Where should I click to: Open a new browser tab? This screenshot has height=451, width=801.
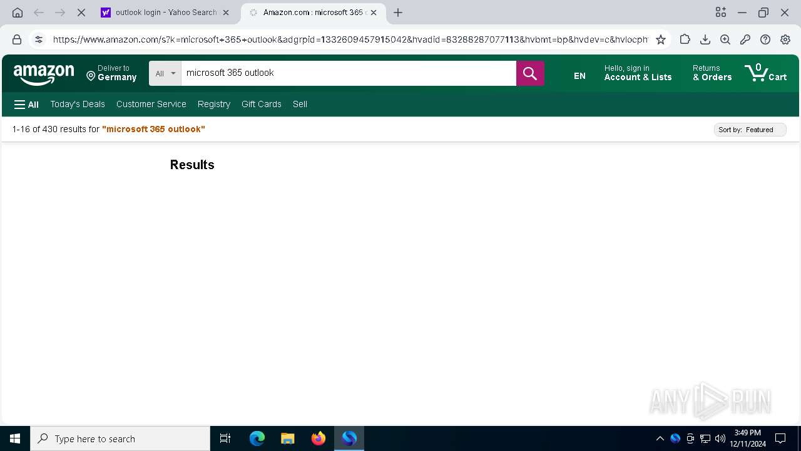tap(398, 13)
